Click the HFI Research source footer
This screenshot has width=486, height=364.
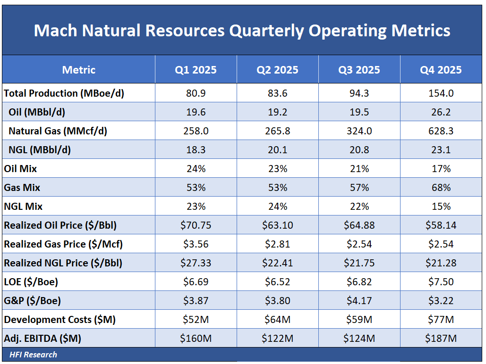[x=33, y=355]
